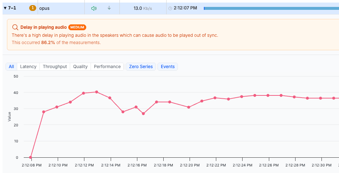The width and height of the screenshot is (339, 173).
Task: Click the downward arrow direction icon
Action: click(x=109, y=8)
